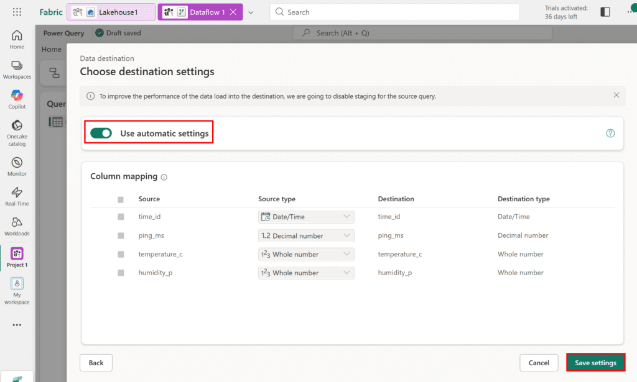Click the help question mark icon

[x=610, y=133]
